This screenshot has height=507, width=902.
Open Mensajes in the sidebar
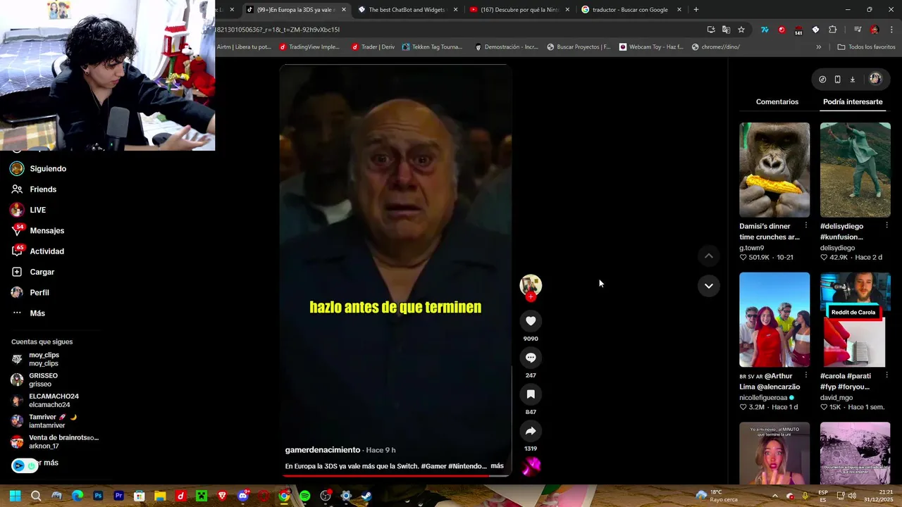click(x=47, y=230)
